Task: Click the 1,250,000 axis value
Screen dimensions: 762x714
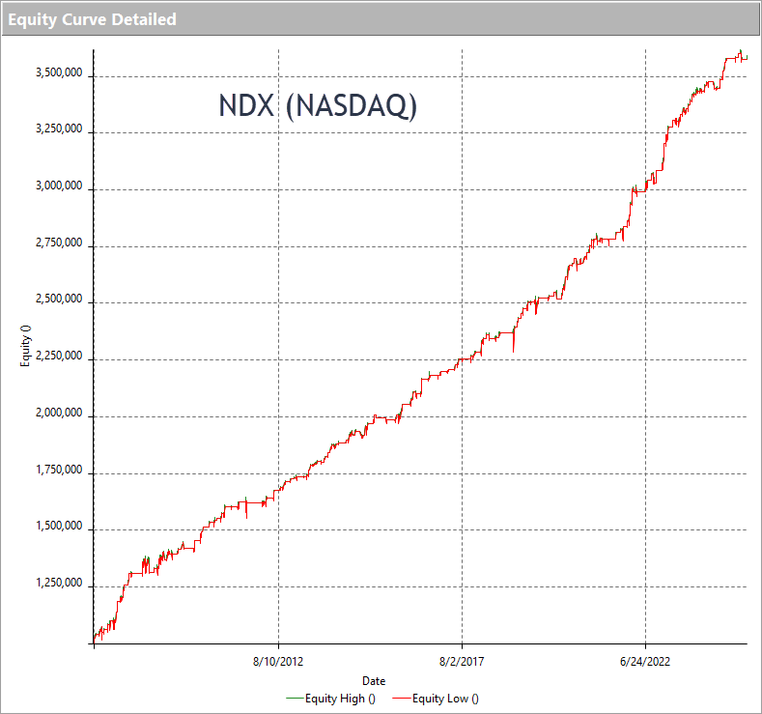Action: (59, 583)
